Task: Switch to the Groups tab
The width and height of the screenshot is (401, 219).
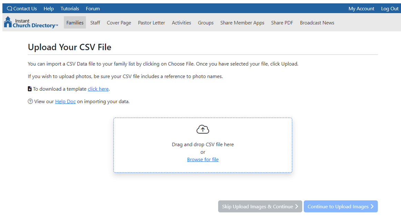Action: [x=206, y=22]
